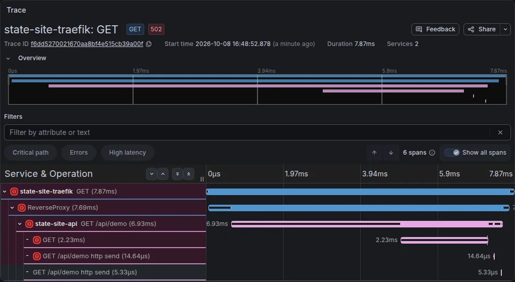Viewport: 515px width, 282px height.
Task: Select the GET /api/demo http send (14.64µs) row
Action: click(115, 256)
